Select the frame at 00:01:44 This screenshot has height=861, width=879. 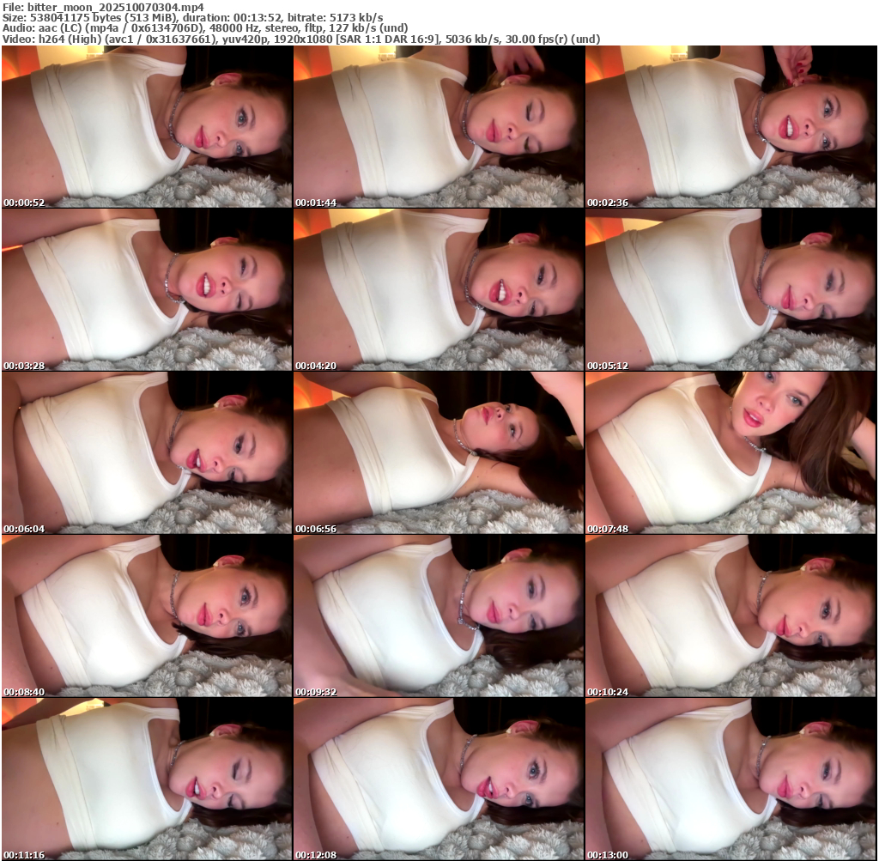[439, 127]
